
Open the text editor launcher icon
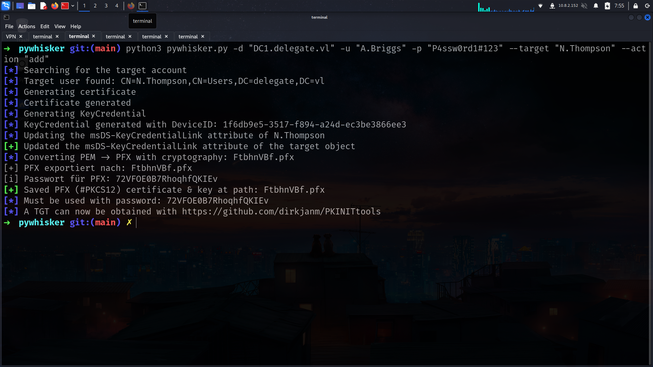click(43, 6)
